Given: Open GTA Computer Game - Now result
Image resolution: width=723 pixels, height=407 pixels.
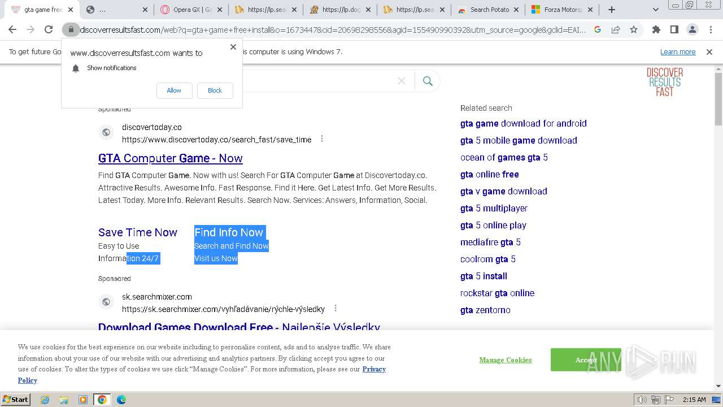Looking at the screenshot, I should 171,158.
